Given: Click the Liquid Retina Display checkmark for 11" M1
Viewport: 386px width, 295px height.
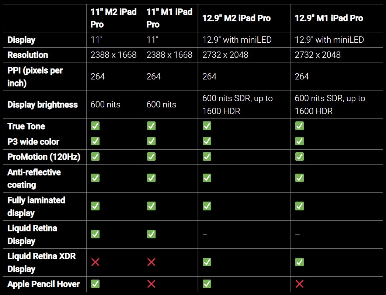Looking at the screenshot, I should 151,234.
